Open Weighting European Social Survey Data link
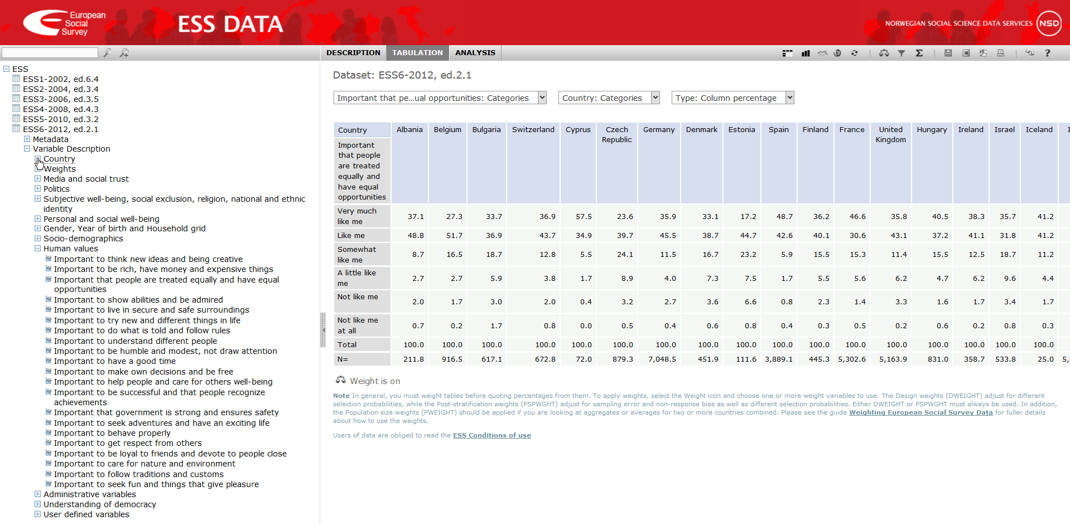This screenshot has height=525, width=1070. (x=920, y=412)
